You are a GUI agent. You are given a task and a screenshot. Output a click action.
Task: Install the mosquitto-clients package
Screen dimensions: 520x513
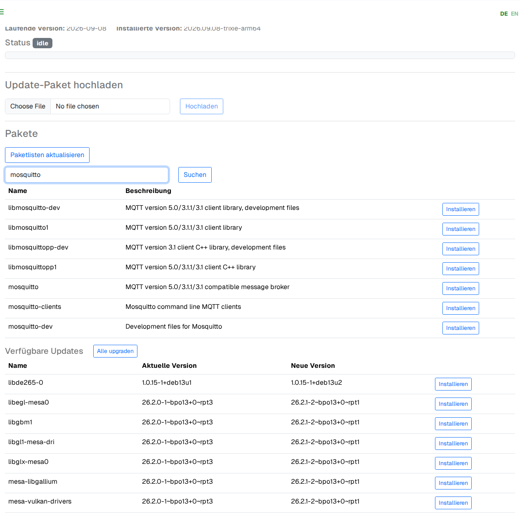461,308
